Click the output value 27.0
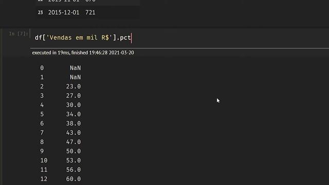 click(74, 96)
